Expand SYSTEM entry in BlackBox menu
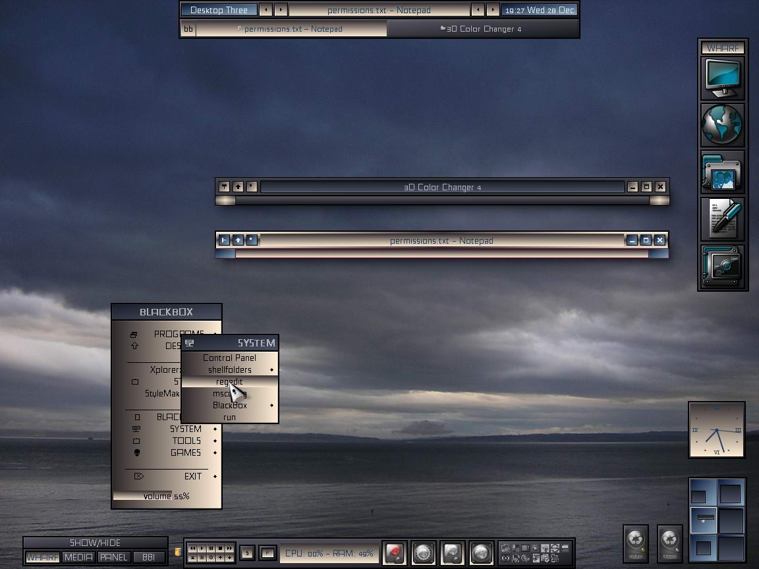The height and width of the screenshot is (569, 759). click(167, 429)
